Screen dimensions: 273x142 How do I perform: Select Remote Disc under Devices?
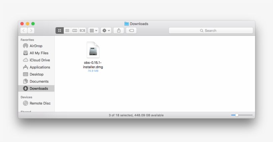(36, 103)
